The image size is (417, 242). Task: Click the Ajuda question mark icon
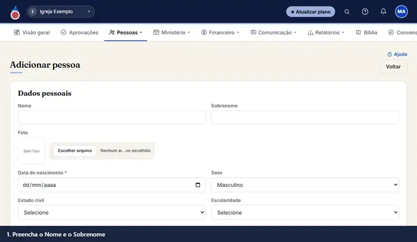click(x=389, y=55)
